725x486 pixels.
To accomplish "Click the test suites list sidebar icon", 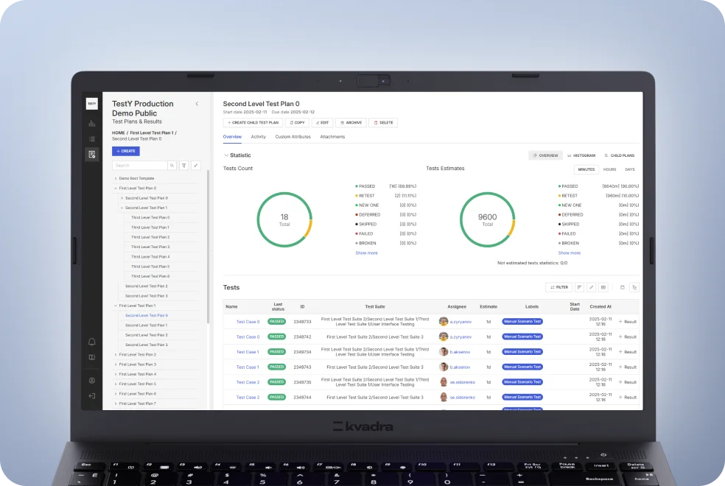I will click(92, 138).
